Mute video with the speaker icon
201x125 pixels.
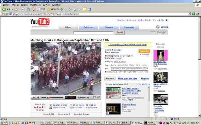(x=88, y=98)
